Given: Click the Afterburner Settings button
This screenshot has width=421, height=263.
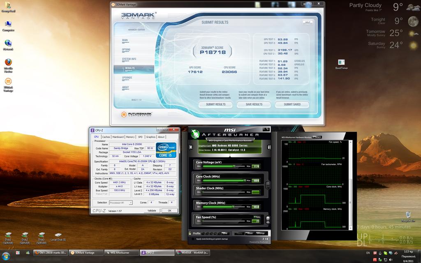Looking at the screenshot, I should [x=260, y=233].
